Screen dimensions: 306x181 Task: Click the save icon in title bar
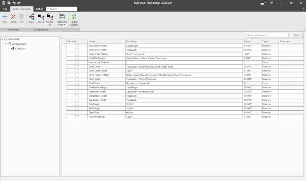click(x=9, y=3)
